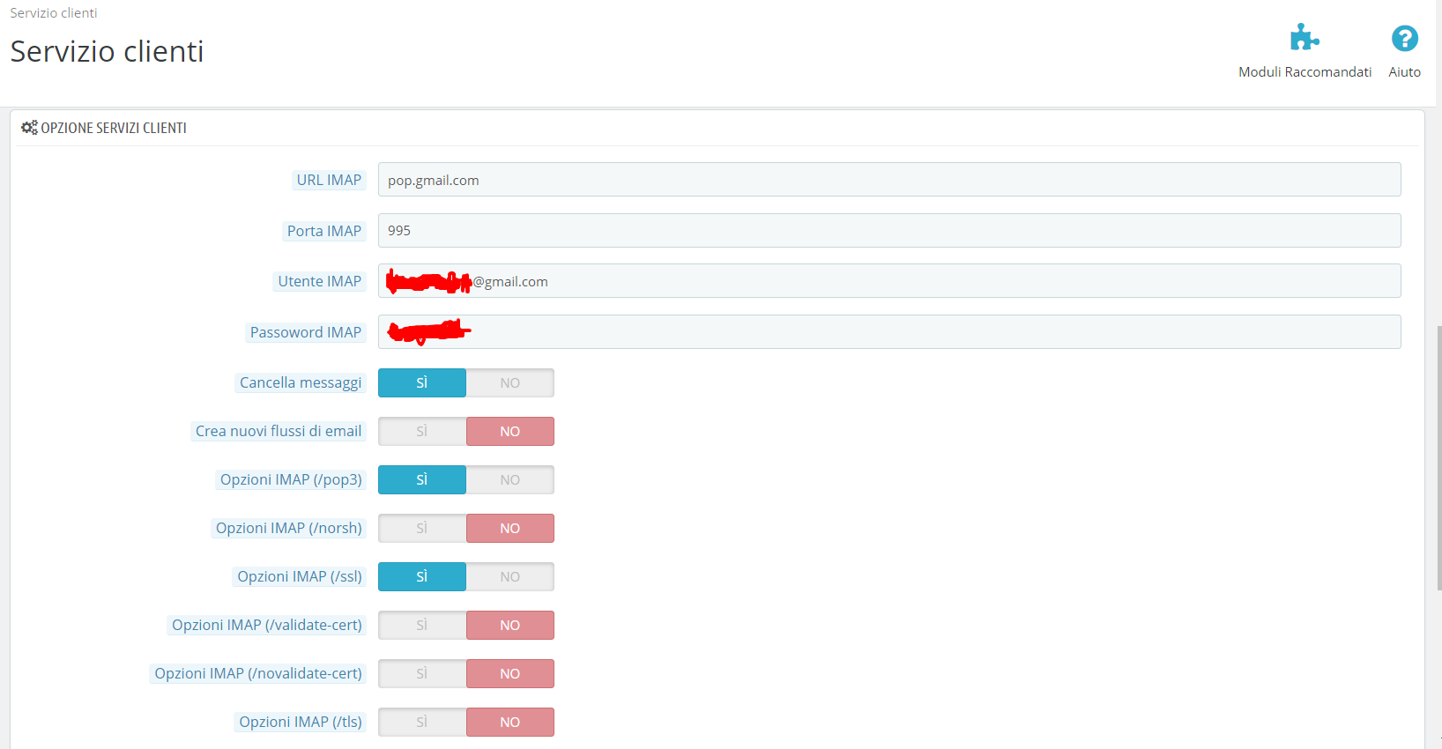The image size is (1442, 749).
Task: Enable SÌ for Opzioni IMAP (/norsh)
Action: pyautogui.click(x=422, y=528)
